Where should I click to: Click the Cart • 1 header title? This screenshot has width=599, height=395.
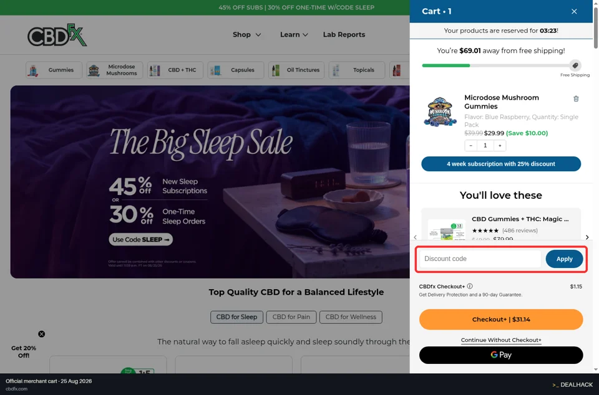pyautogui.click(x=436, y=11)
